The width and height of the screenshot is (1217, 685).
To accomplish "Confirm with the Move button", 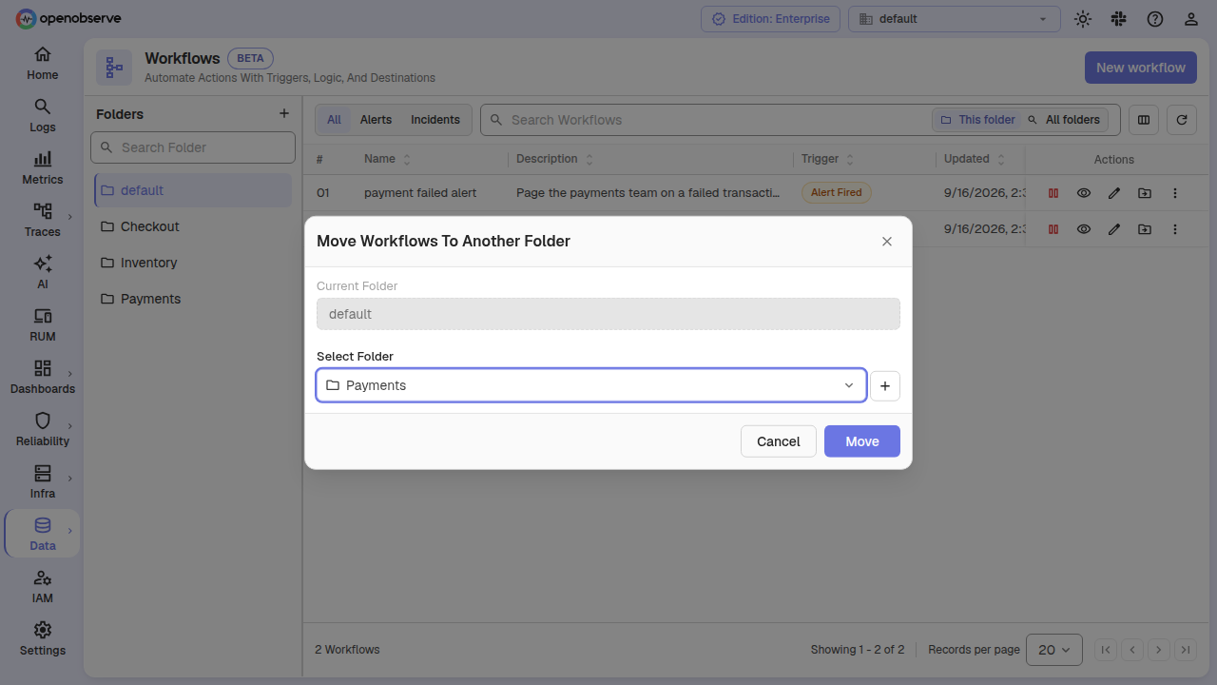I will pos(862,441).
